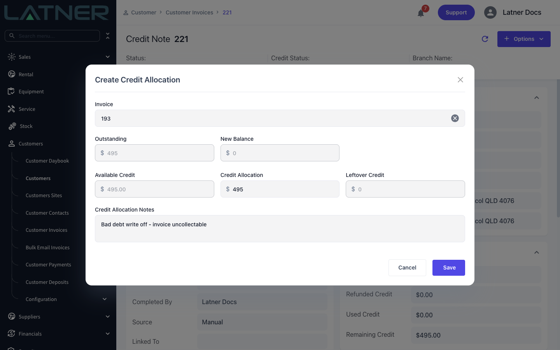Open the Options dropdown button
Screen dimensions: 560x350
pos(524,39)
